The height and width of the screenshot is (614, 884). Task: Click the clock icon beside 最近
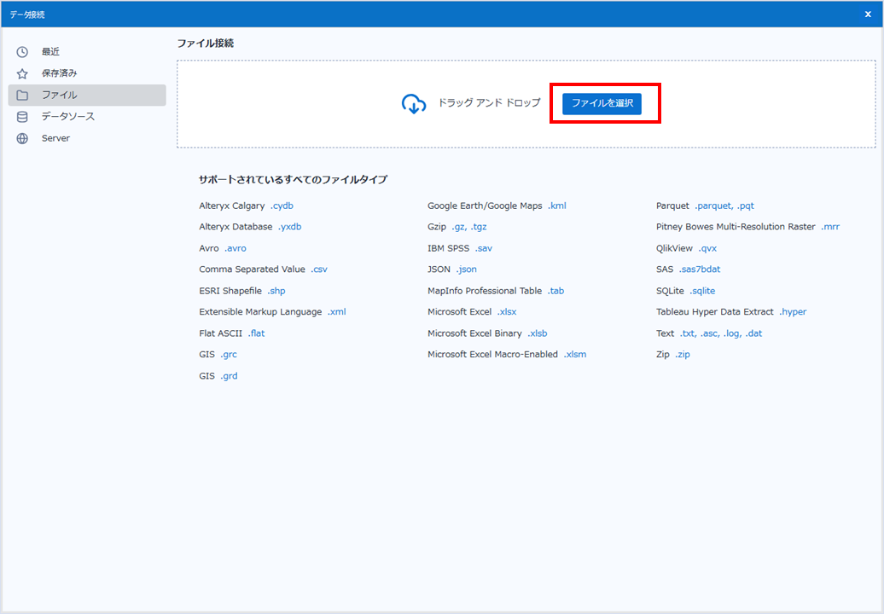click(22, 52)
